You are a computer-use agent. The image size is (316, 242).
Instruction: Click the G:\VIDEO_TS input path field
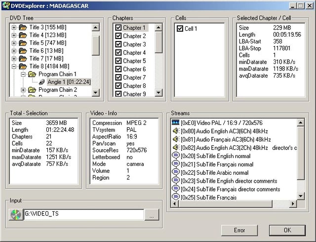[x=84, y=215]
